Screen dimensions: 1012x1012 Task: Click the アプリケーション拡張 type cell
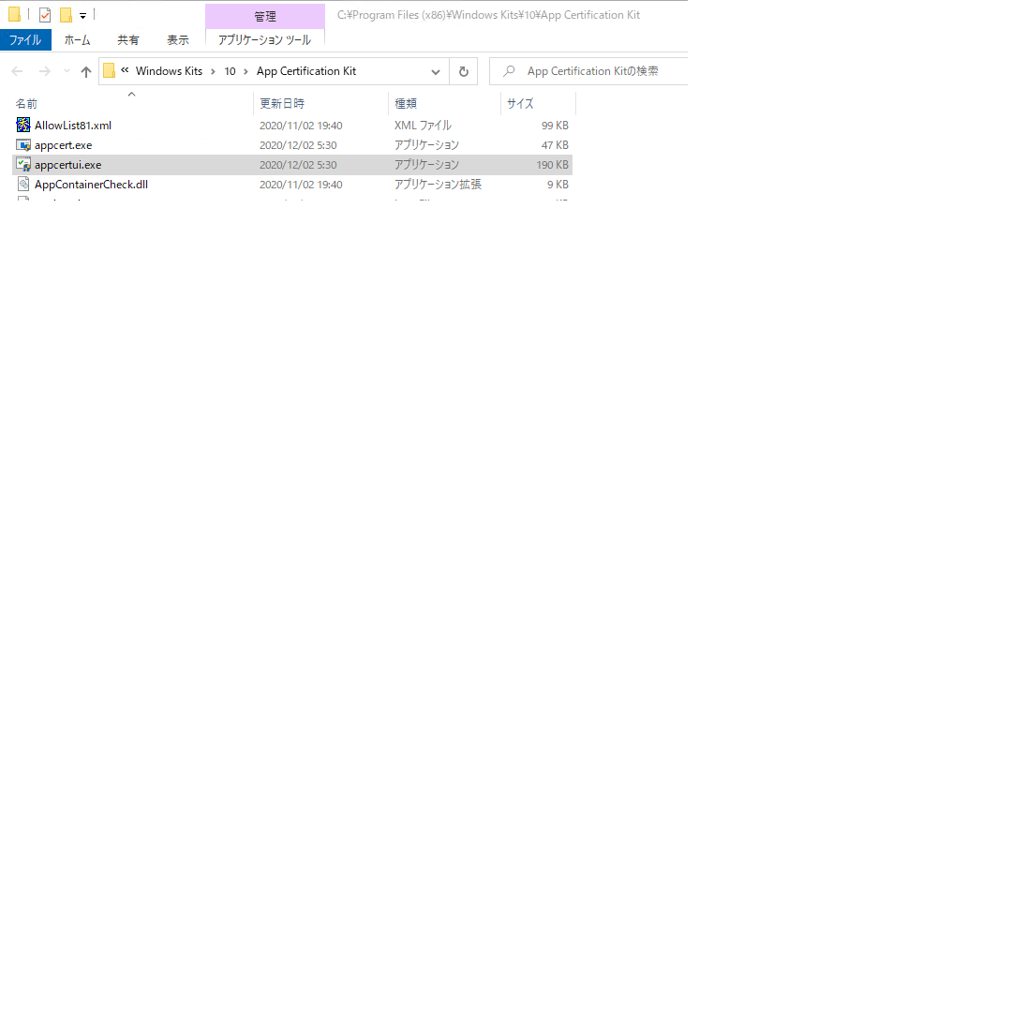coord(438,184)
